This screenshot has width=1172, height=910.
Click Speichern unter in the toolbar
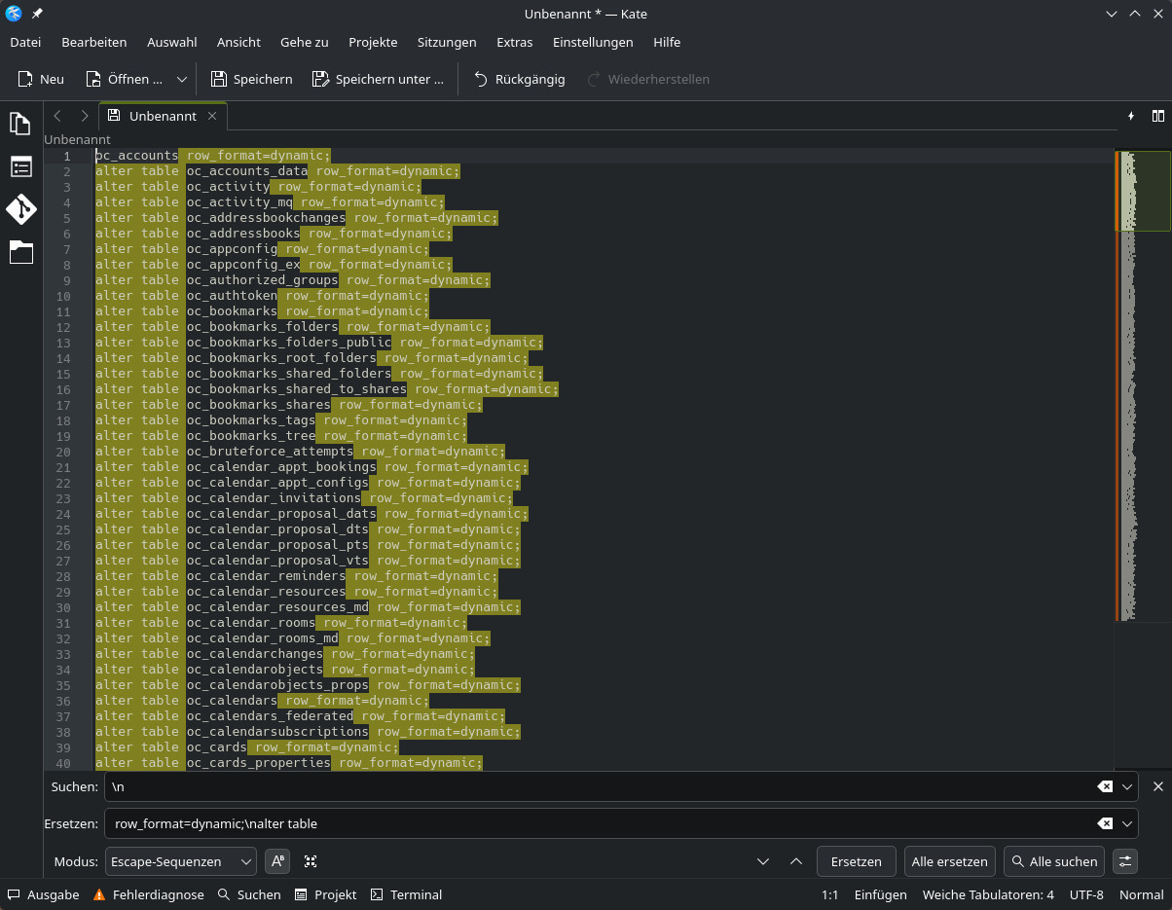378,79
